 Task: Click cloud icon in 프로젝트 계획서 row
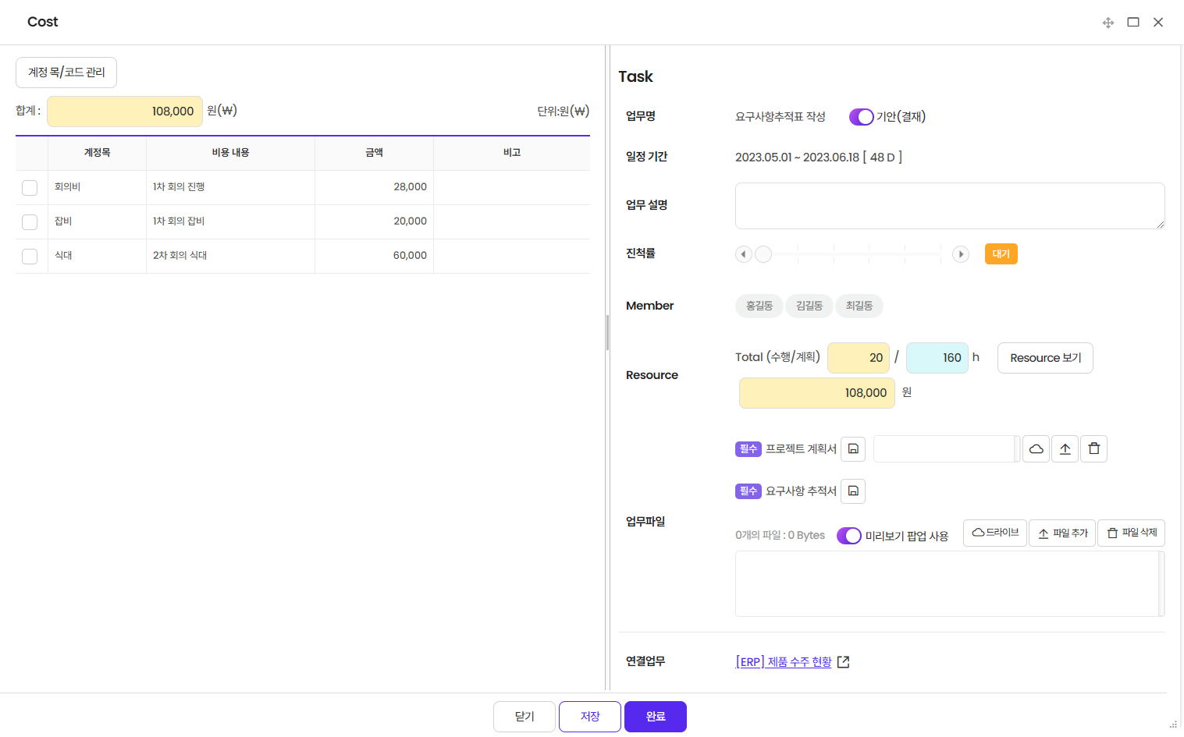point(1036,448)
